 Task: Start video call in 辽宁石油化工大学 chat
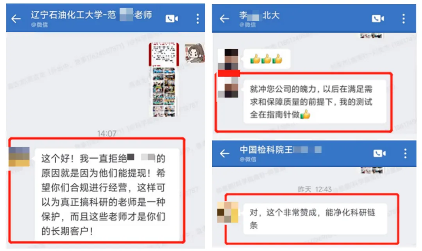tap(172, 19)
